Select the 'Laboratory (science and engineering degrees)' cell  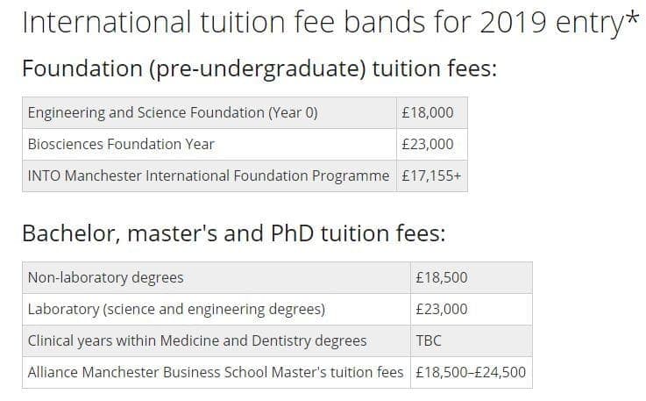[176, 309]
